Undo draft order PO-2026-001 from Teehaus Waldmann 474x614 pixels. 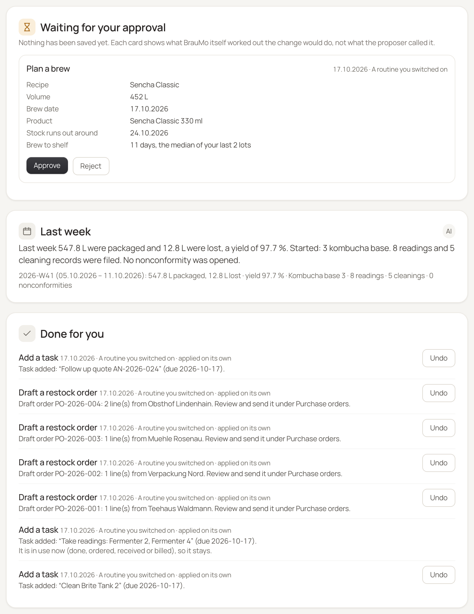click(x=439, y=498)
